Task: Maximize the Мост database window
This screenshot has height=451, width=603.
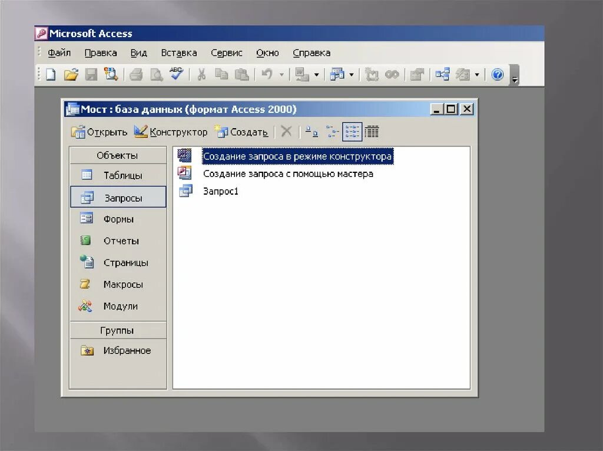Action: coord(451,109)
